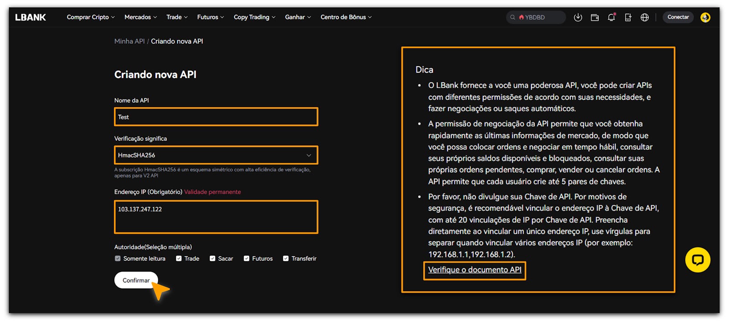Open the Mercados menu
This screenshot has height=324, width=729.
(140, 17)
